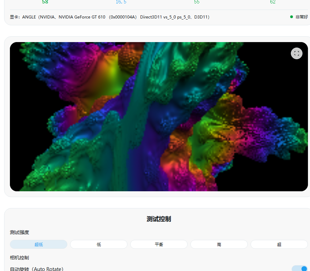Click the 非常好 status text
The width and height of the screenshot is (310, 271).
click(301, 17)
